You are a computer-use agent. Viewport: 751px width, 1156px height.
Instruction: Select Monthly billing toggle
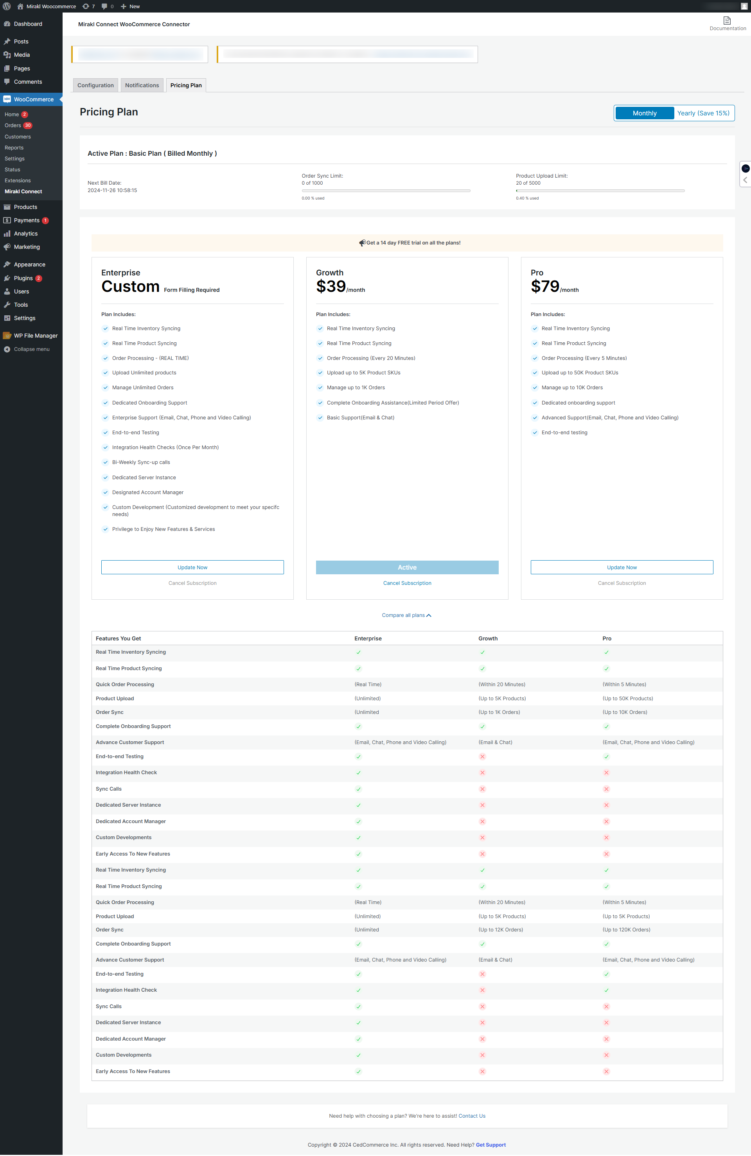coord(644,113)
